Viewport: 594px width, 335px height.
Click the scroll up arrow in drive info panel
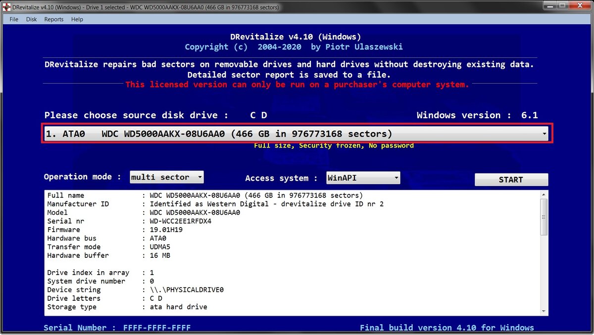click(544, 194)
